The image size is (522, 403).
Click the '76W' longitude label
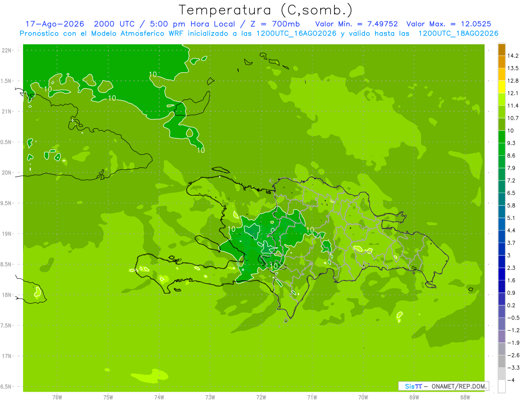click(57, 397)
